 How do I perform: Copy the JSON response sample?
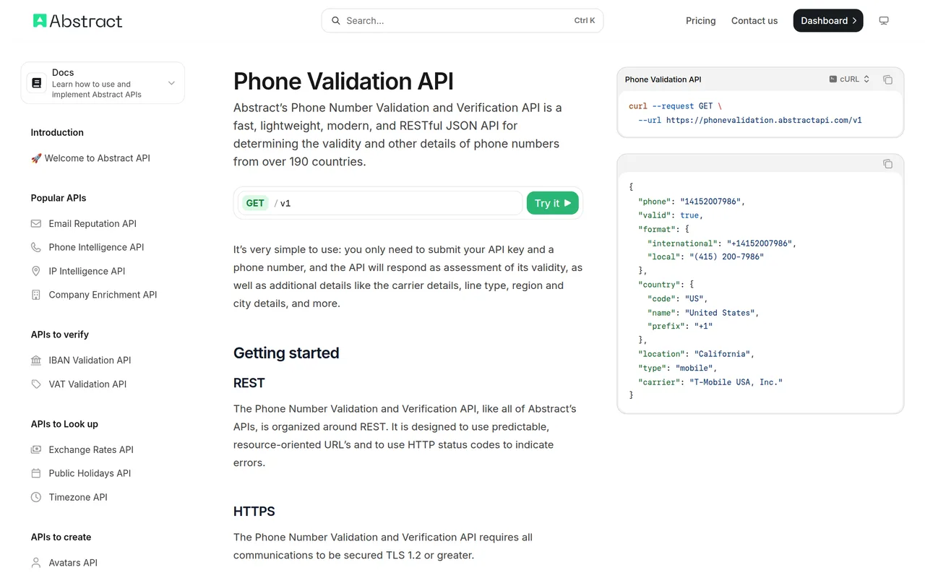pyautogui.click(x=887, y=164)
